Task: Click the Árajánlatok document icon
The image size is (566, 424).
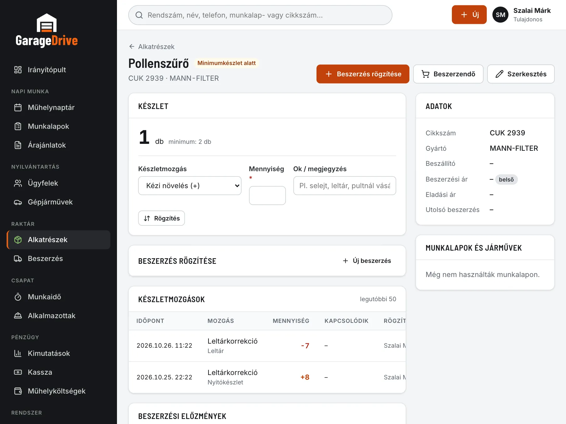Action: pyautogui.click(x=18, y=145)
